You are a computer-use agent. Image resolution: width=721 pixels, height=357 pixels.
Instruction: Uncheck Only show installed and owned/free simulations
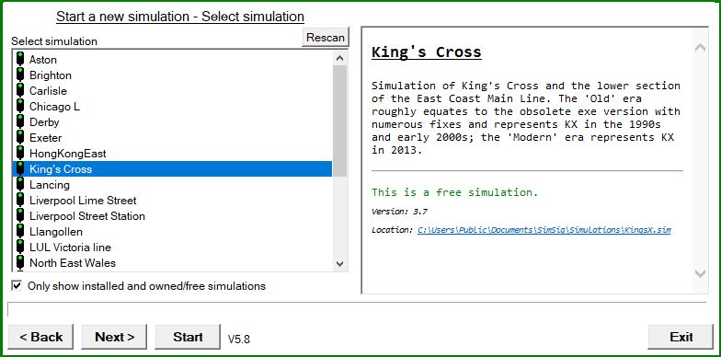(17, 285)
